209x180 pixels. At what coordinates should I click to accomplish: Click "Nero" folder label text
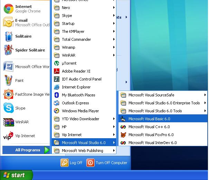tap(66, 8)
